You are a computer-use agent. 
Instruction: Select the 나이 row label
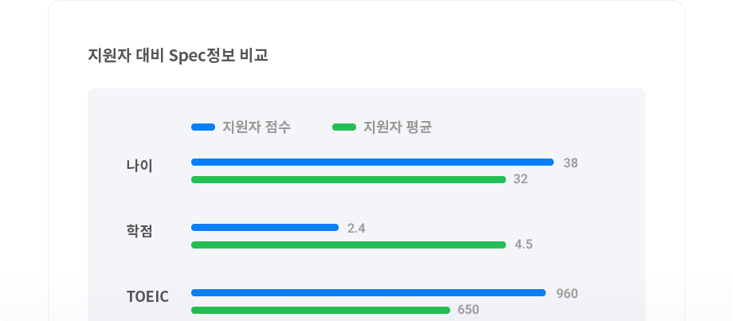point(139,166)
